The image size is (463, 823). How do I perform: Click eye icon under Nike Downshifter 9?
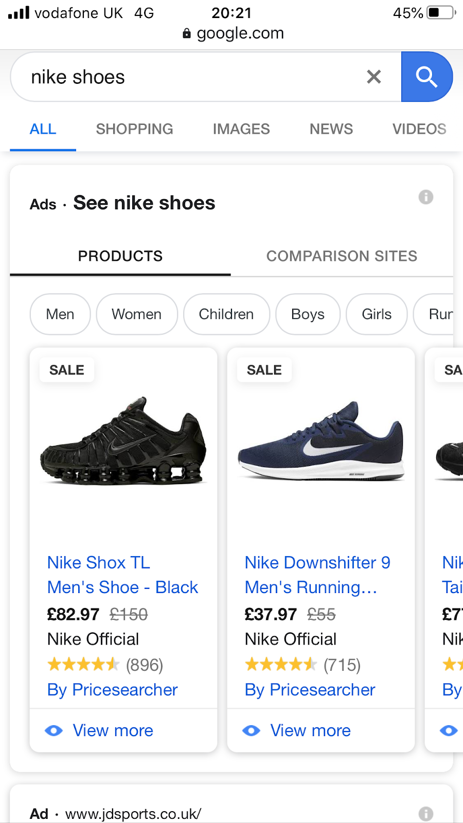point(252,730)
